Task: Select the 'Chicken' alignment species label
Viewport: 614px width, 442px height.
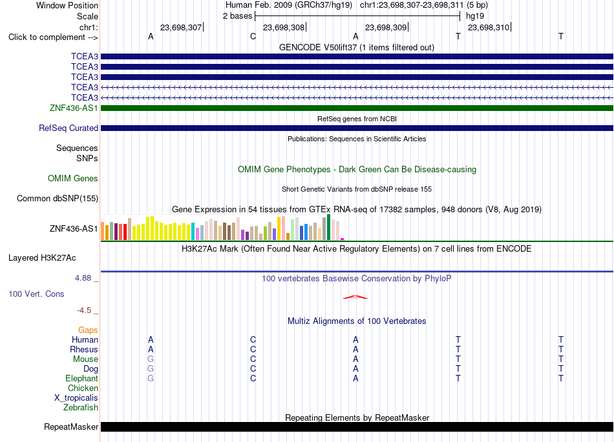Action: point(83,388)
